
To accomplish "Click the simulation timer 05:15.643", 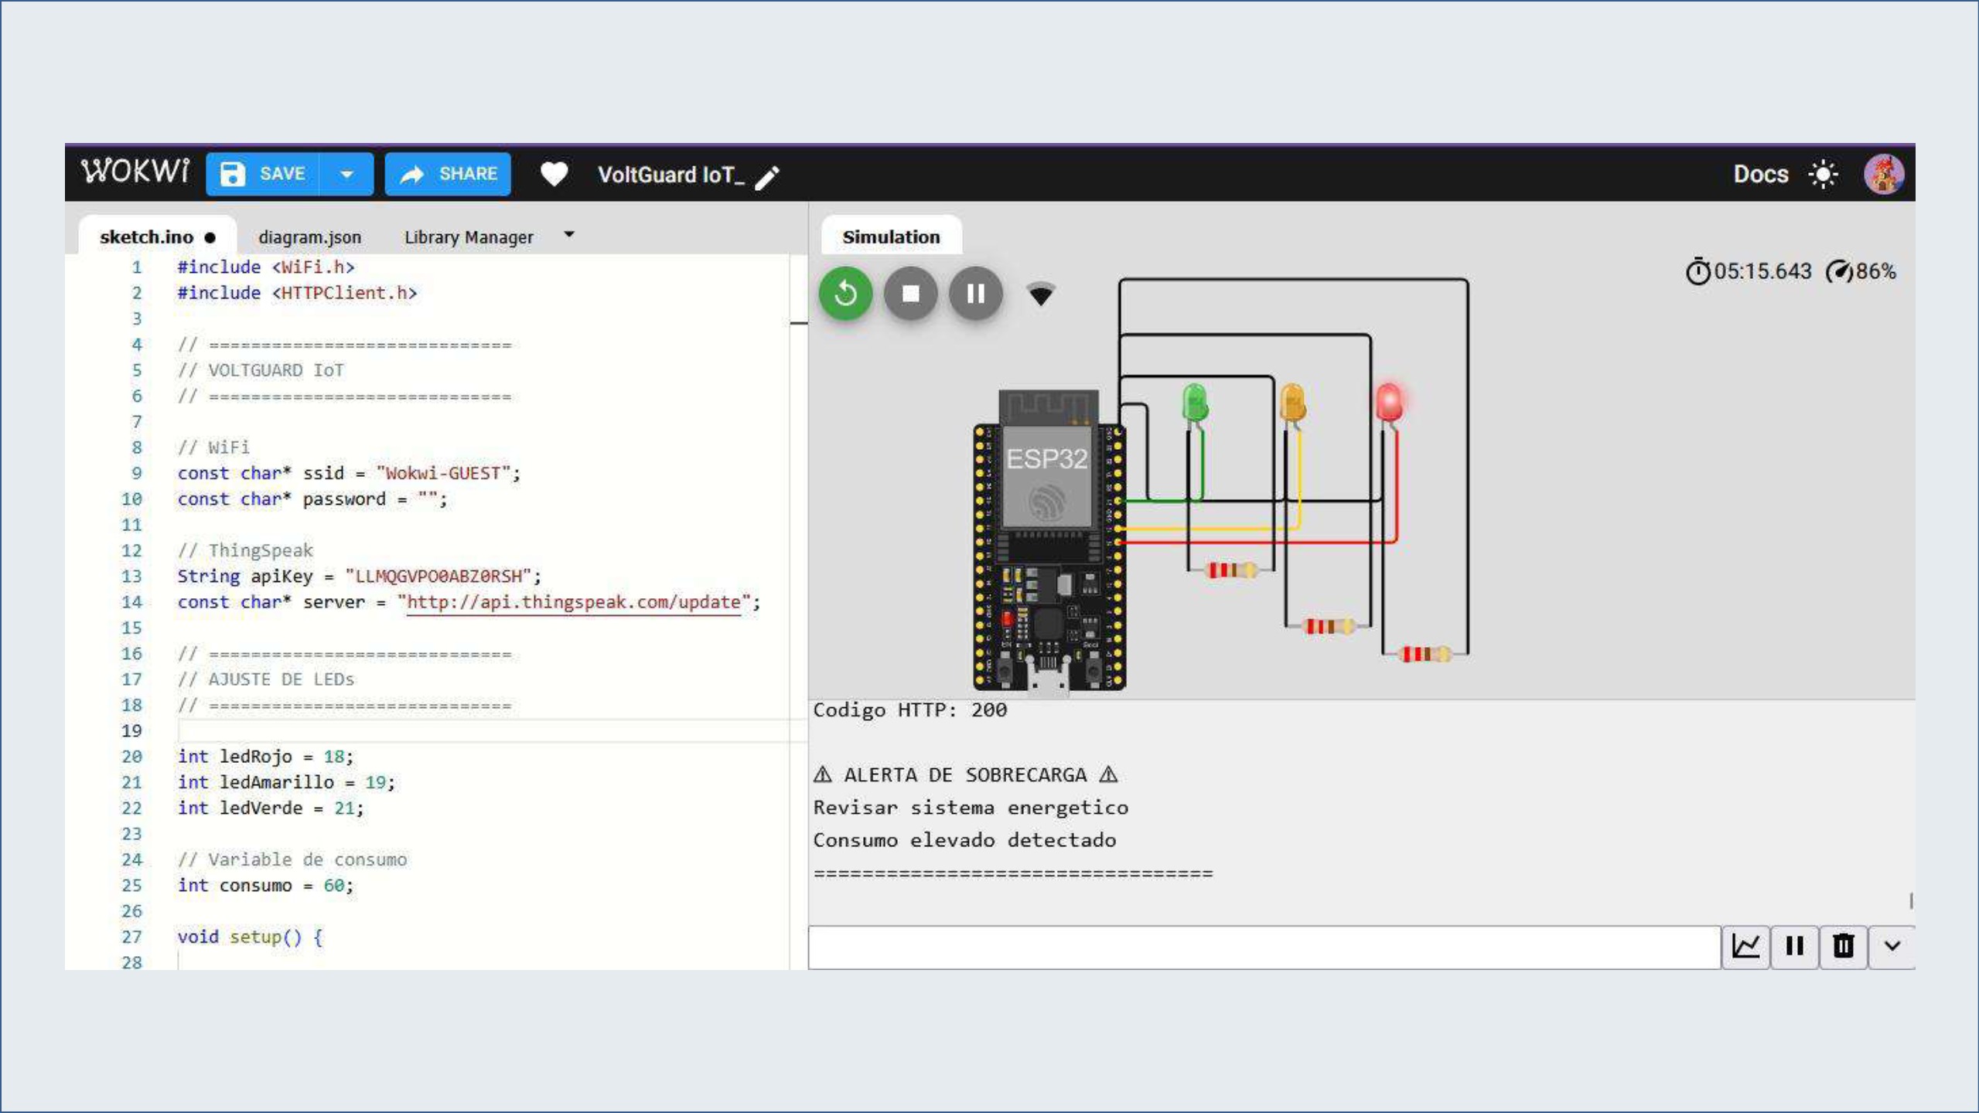I will pos(1749,271).
